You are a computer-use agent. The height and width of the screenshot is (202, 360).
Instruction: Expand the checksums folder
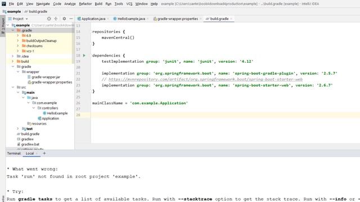18,46
